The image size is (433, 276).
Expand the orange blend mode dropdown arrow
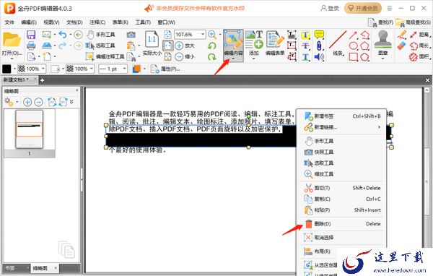point(145,69)
